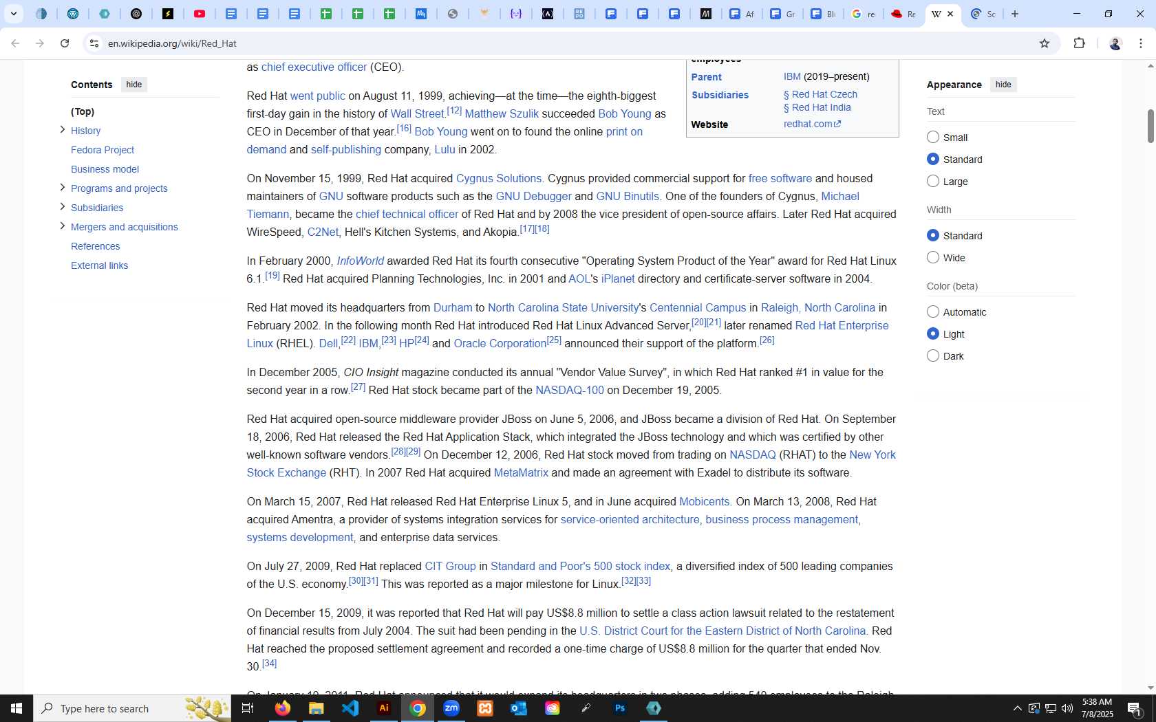Open the redhat.com website link

pos(812,124)
